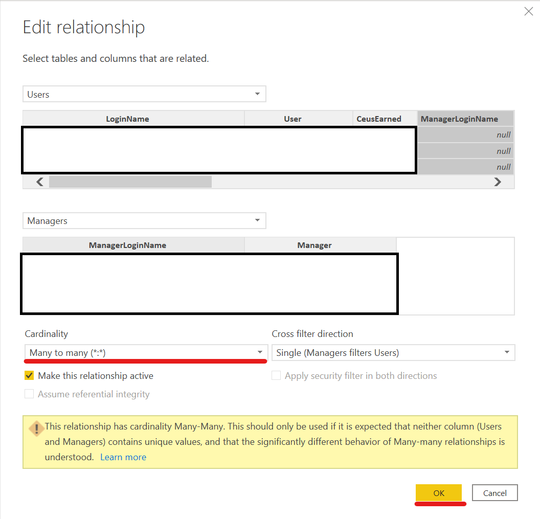This screenshot has height=519, width=540.
Task: Open the Learn more link
Action: (123, 457)
